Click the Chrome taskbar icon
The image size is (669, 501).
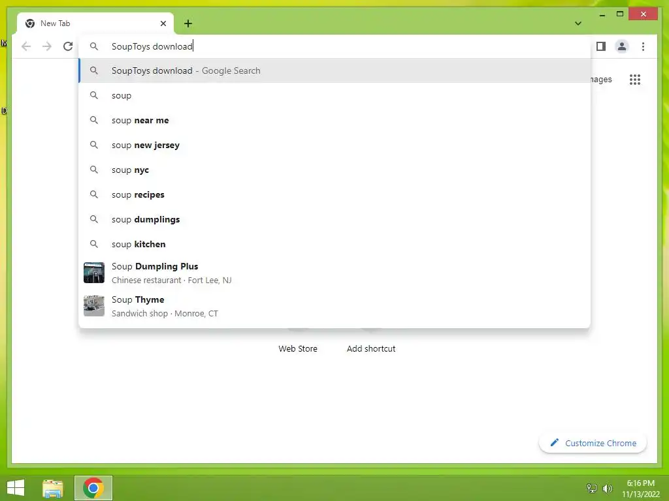[93, 488]
